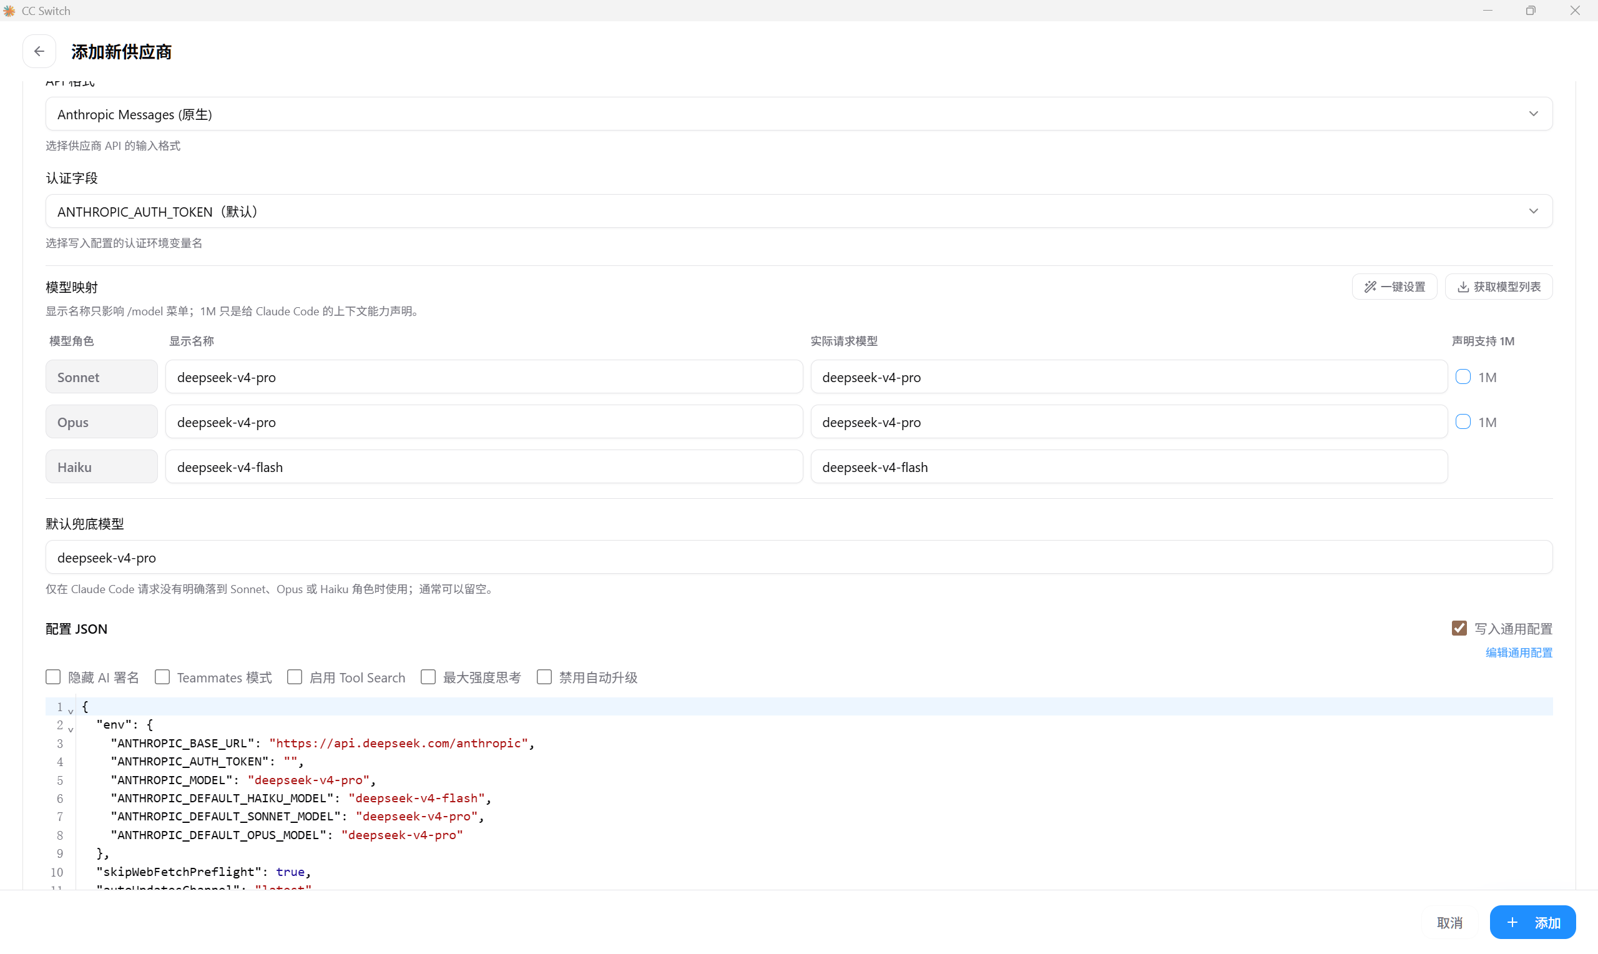This screenshot has height=954, width=1598.
Task: Edit the Opus actual request model field
Action: point(1129,421)
